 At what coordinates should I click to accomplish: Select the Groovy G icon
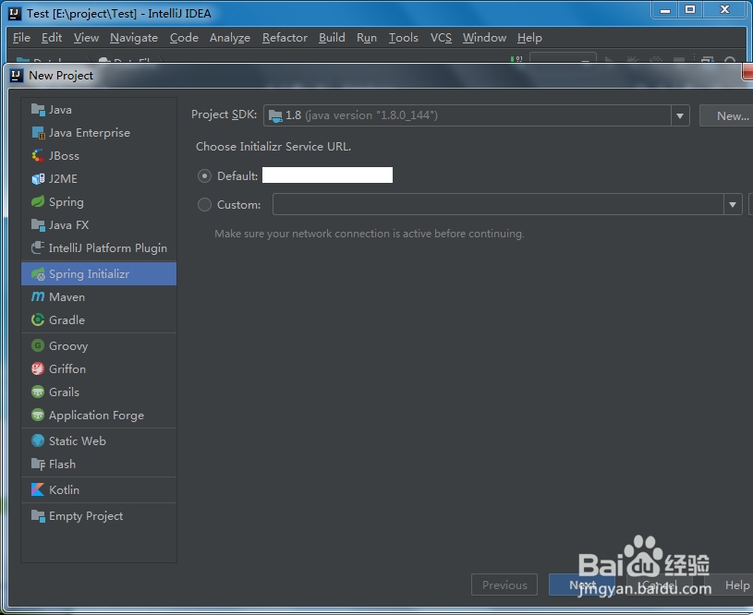point(38,345)
